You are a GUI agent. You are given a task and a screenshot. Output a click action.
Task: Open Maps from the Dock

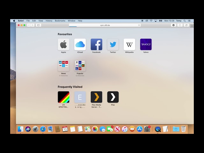click(x=87, y=129)
